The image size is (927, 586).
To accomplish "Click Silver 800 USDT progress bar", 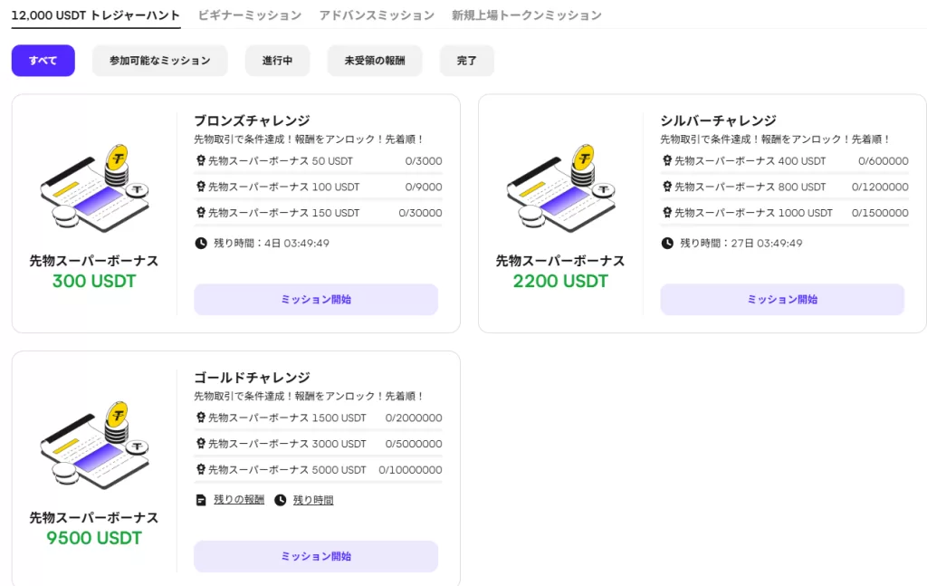I will tap(784, 198).
